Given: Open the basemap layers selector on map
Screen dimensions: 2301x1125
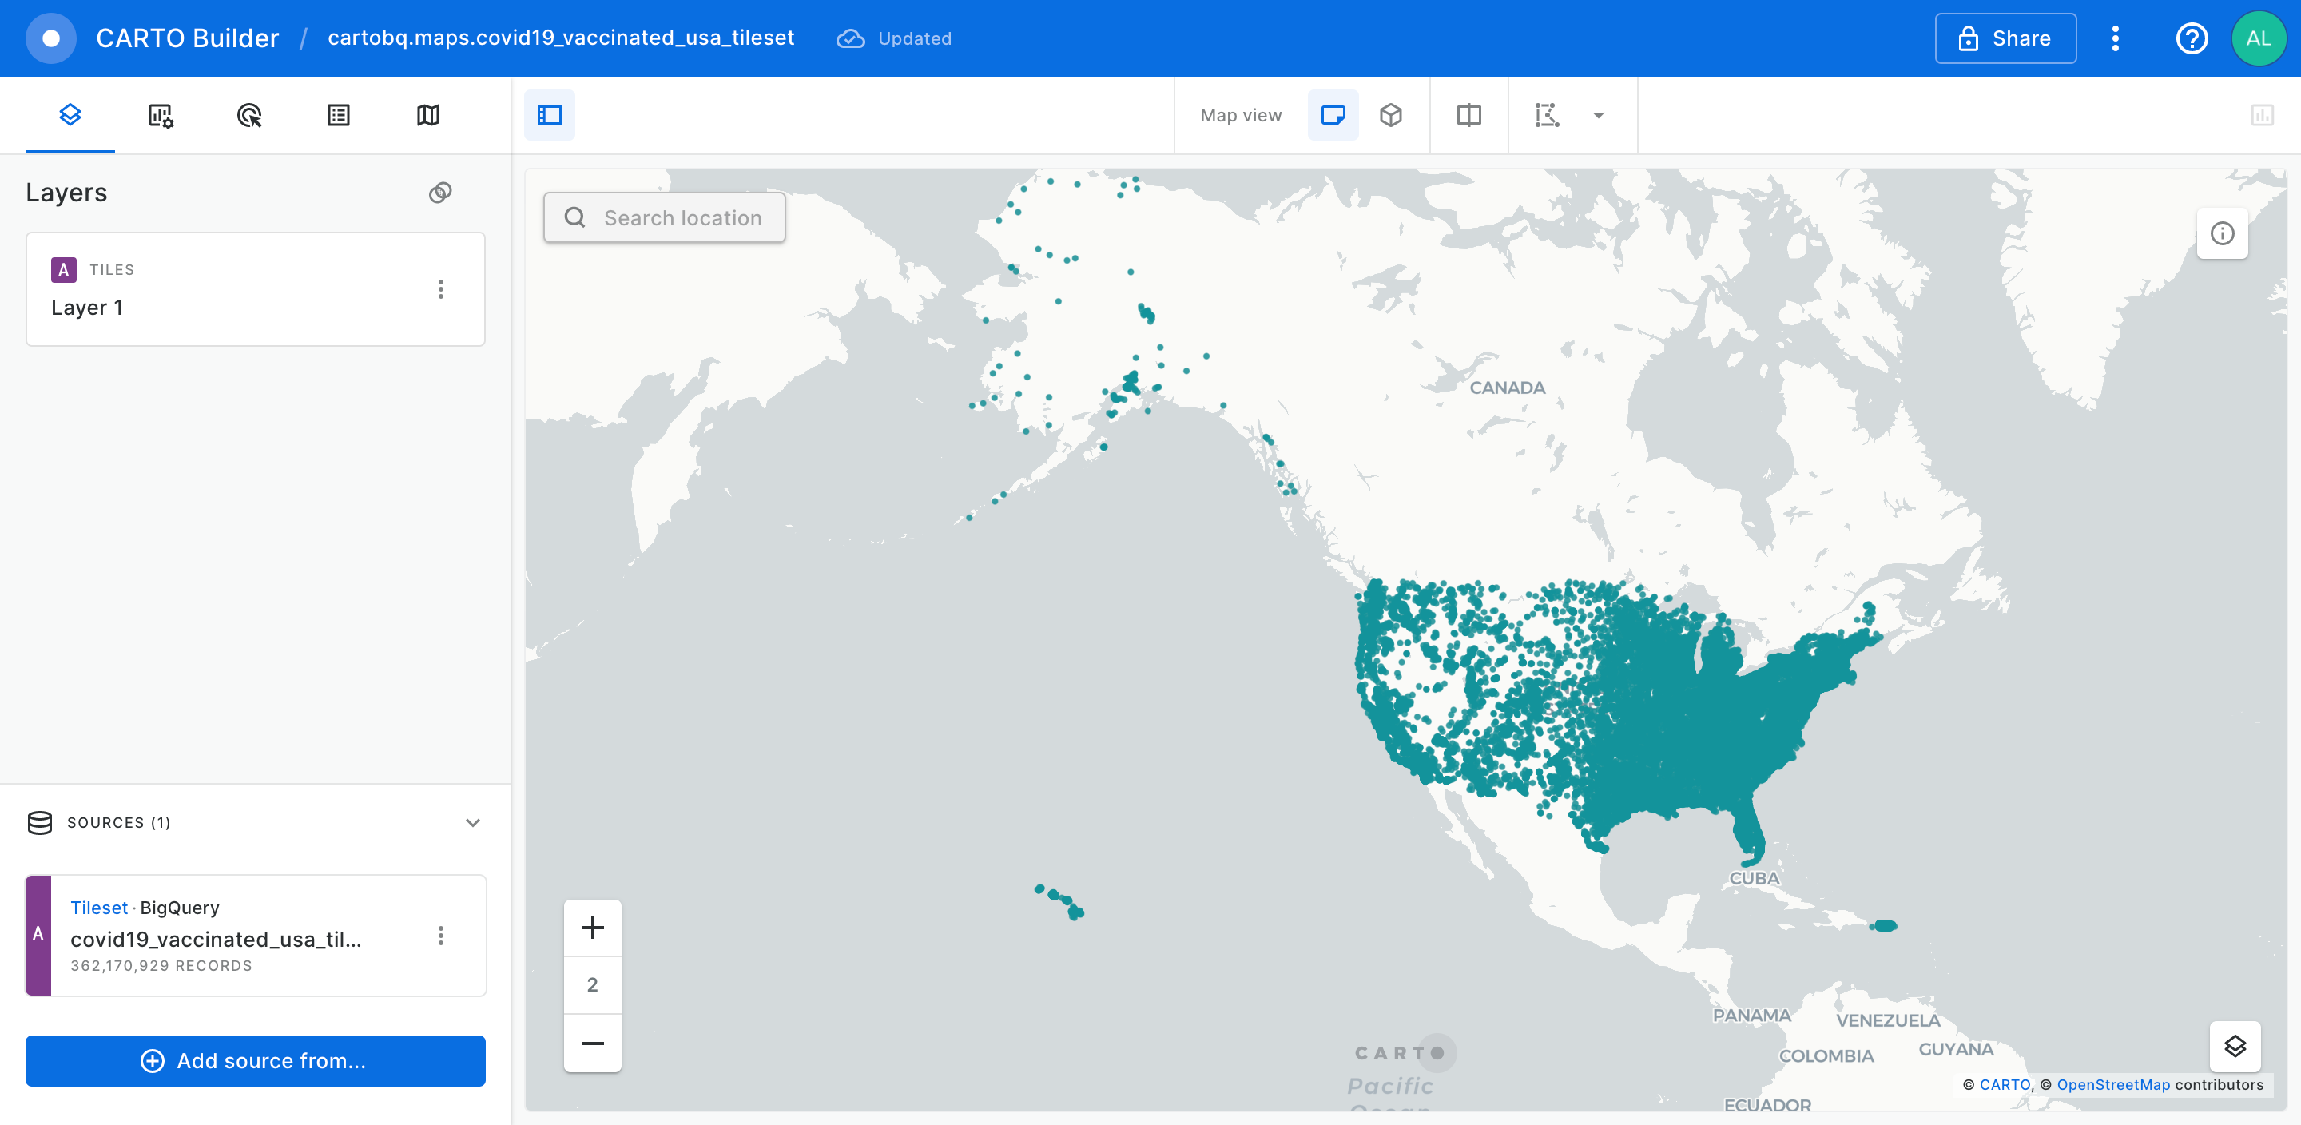Looking at the screenshot, I should [2234, 1045].
